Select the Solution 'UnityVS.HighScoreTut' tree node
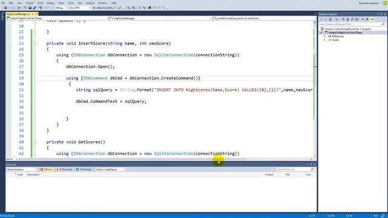Screen dimensions: 388x218 pyautogui.click(x=347, y=29)
